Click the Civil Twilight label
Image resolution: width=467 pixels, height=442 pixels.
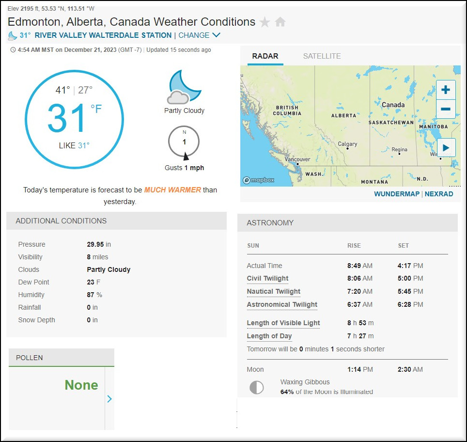pyautogui.click(x=267, y=278)
